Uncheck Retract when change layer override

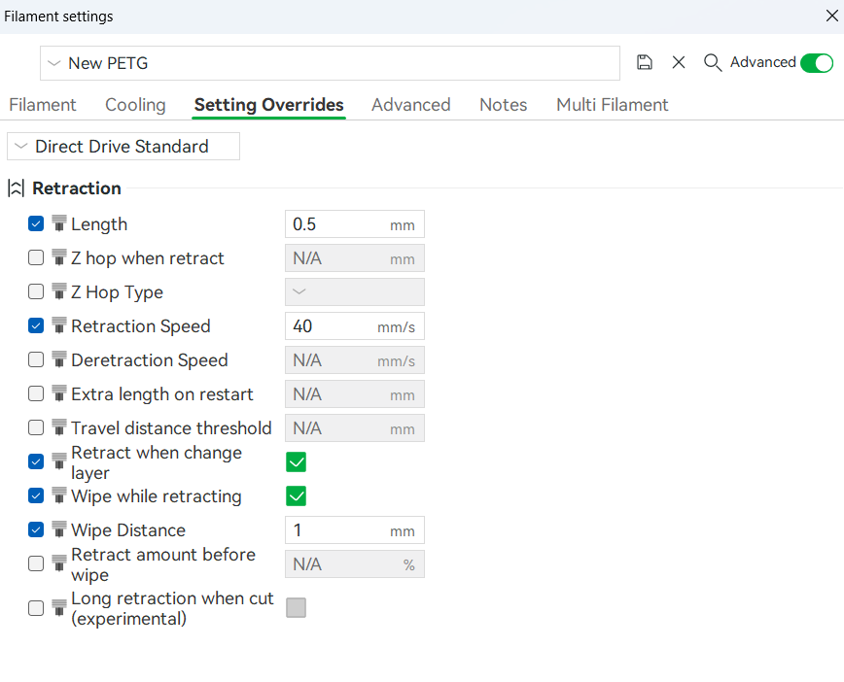pyautogui.click(x=36, y=461)
